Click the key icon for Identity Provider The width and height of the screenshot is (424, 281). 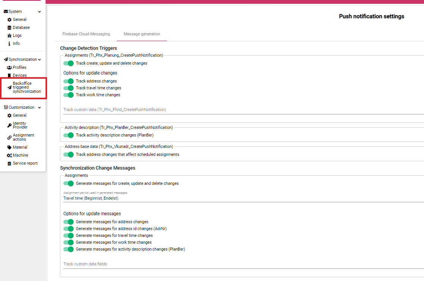[9, 125]
